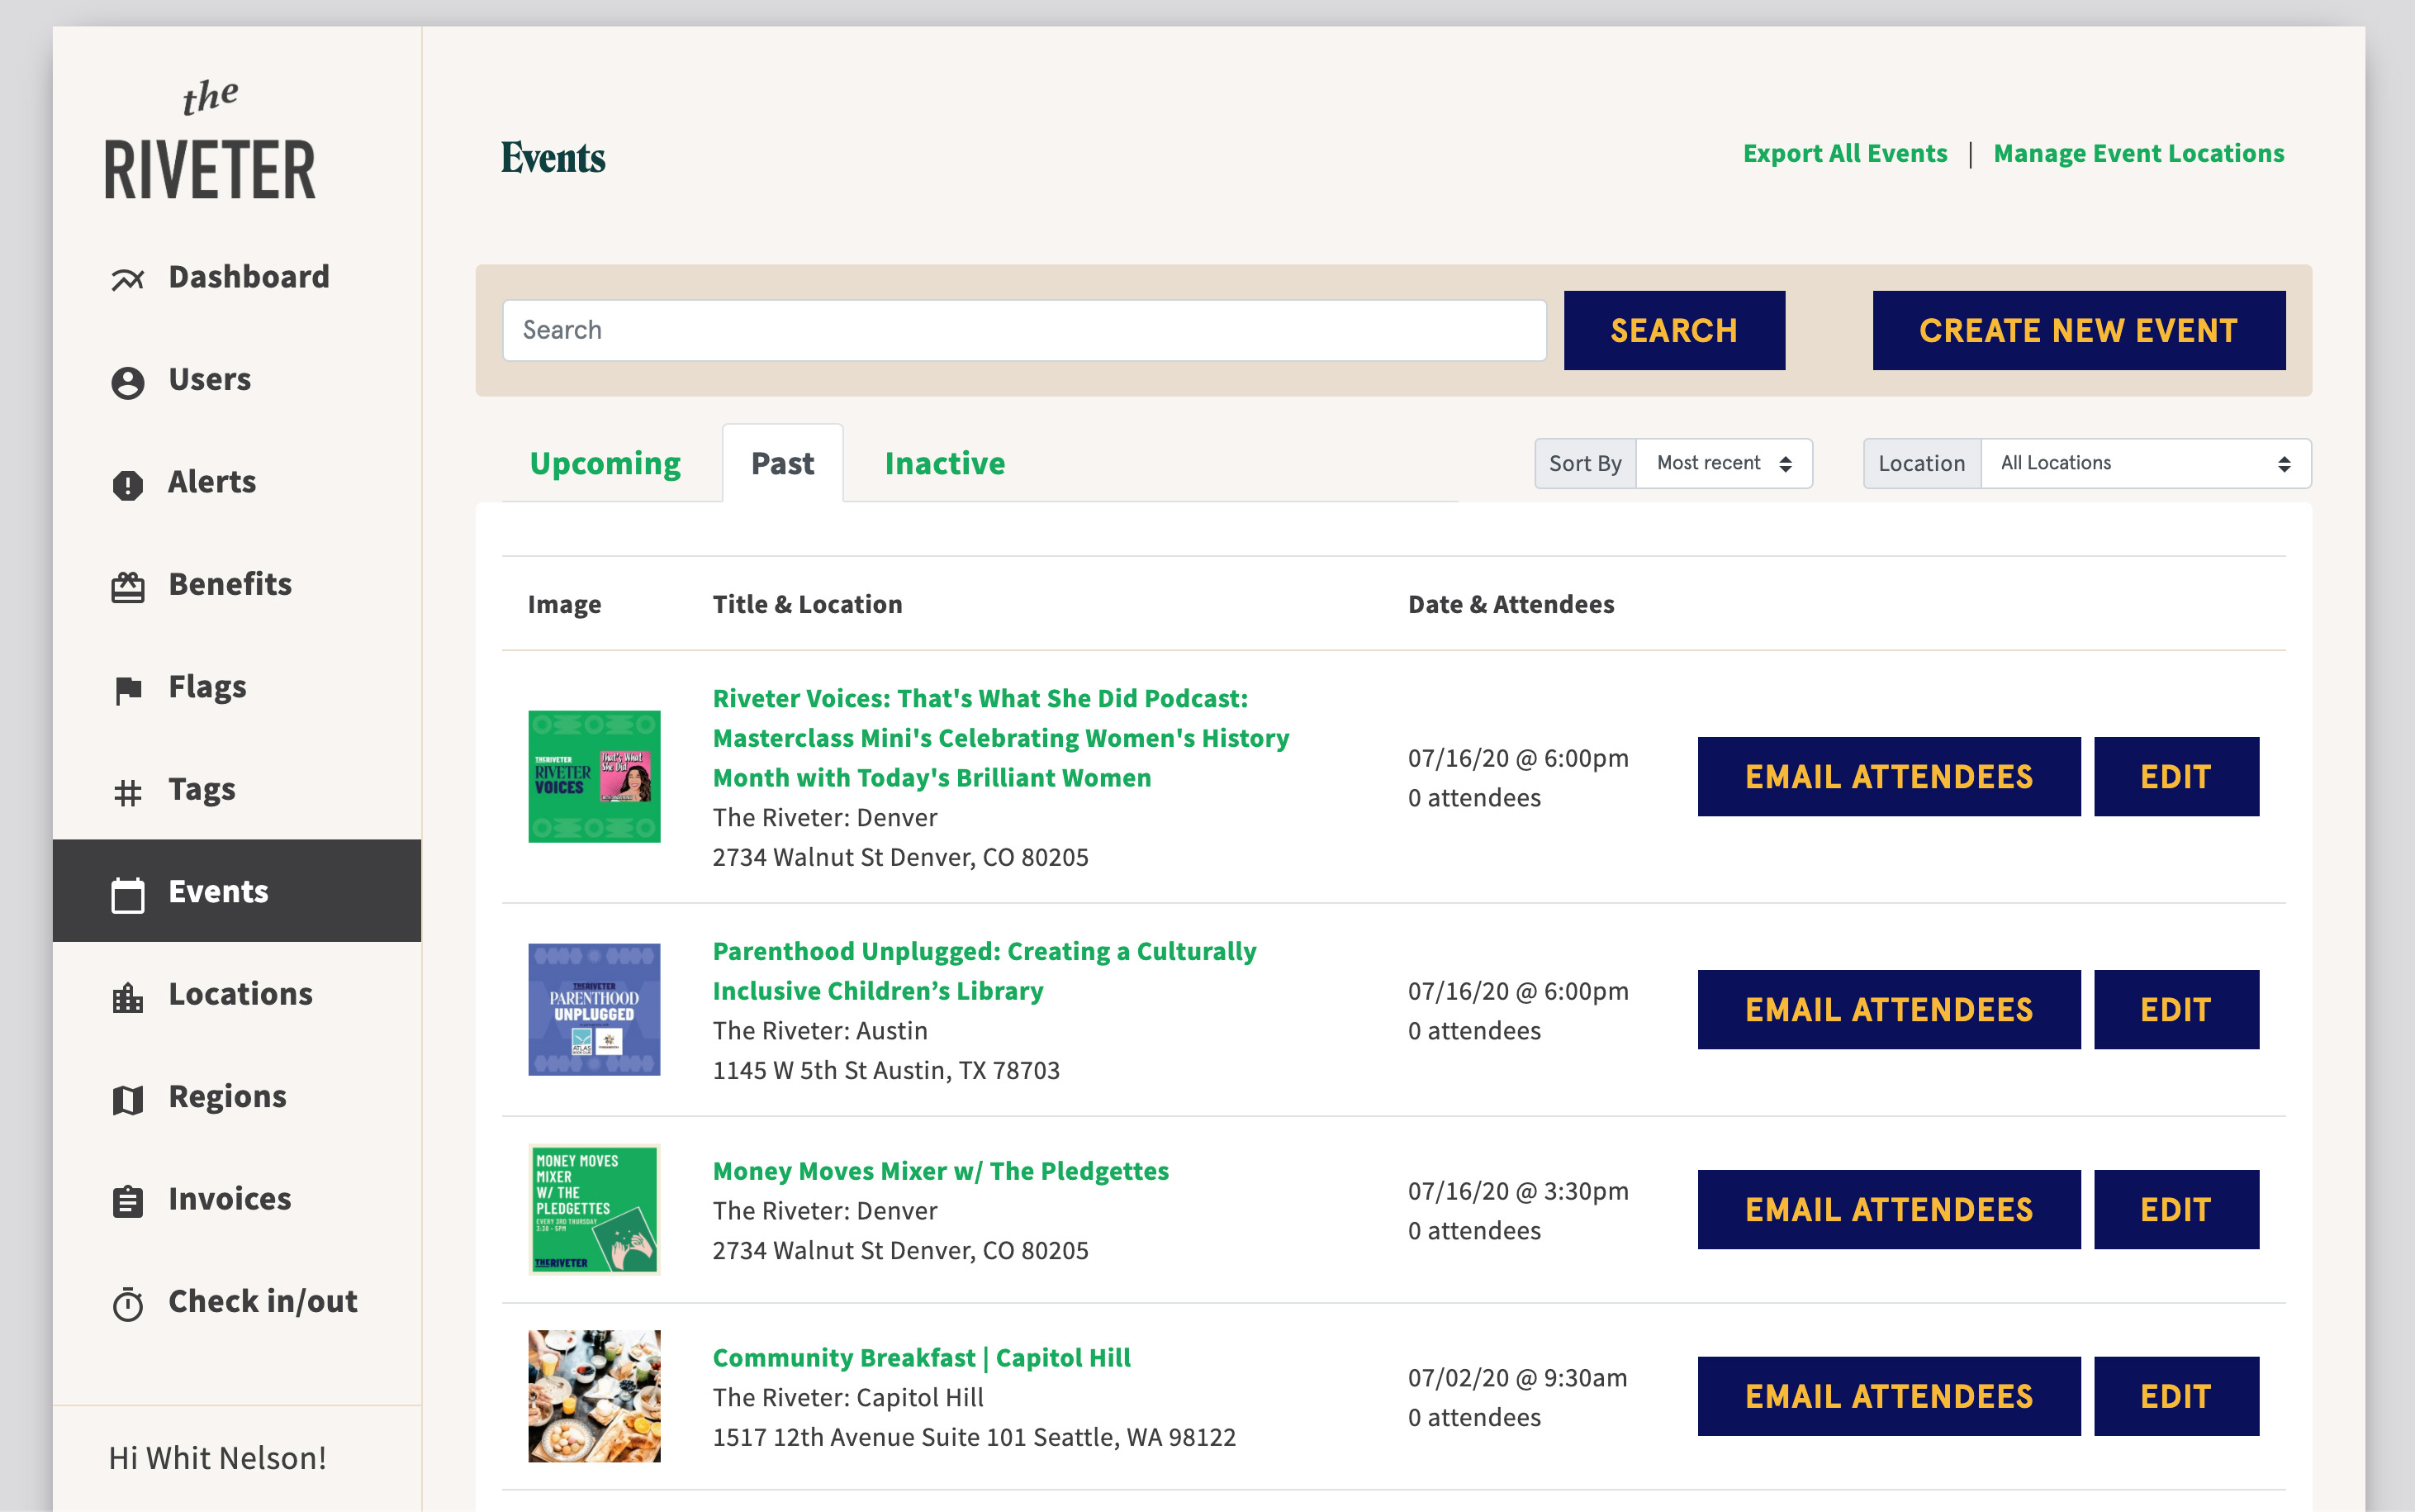The image size is (2415, 1512).
Task: Click the Locations building icon
Action: (128, 993)
